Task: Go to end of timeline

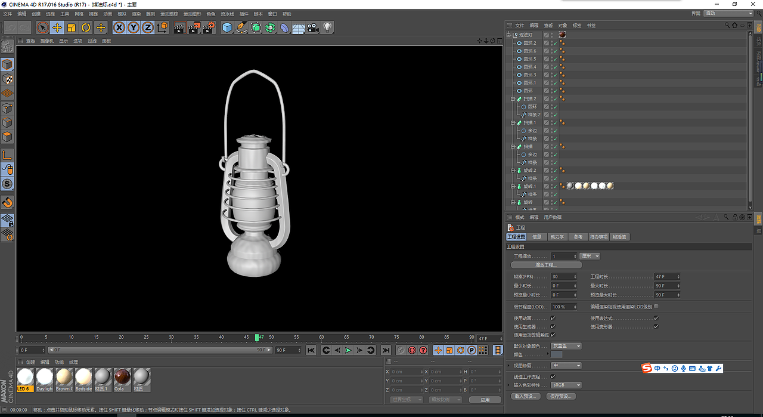Action: tap(386, 350)
